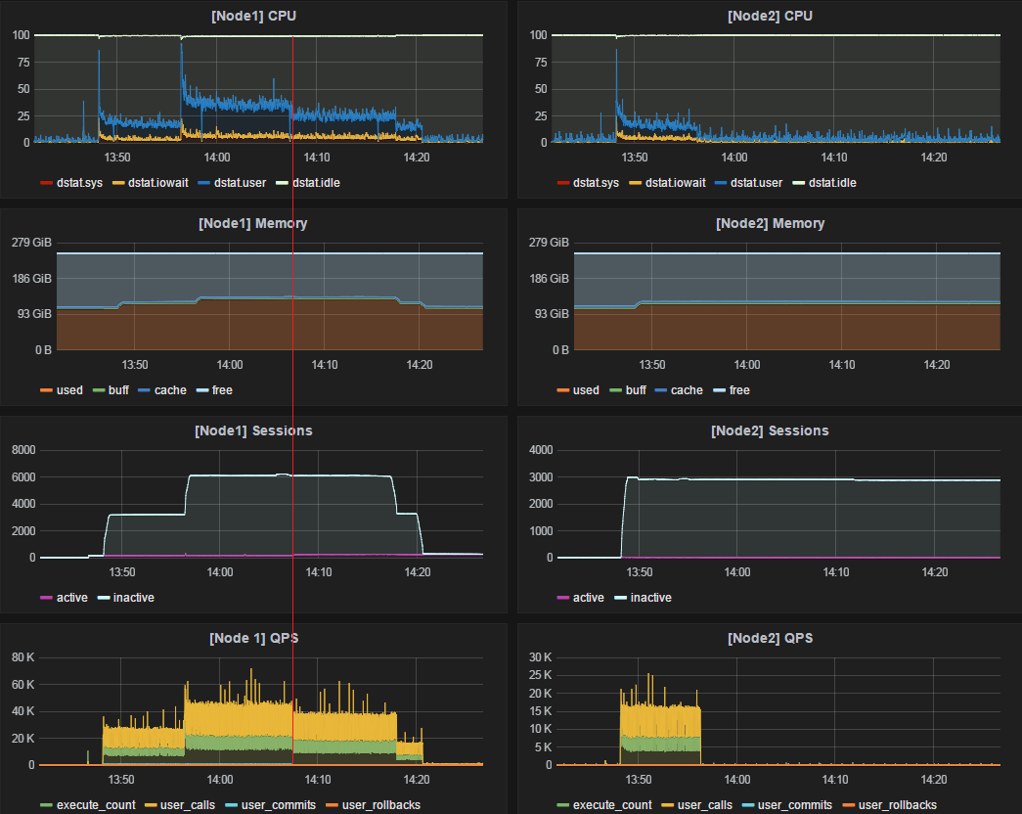This screenshot has width=1022, height=814.
Task: Toggle dstat.user series in Node2 CPU legend
Action: point(756,183)
